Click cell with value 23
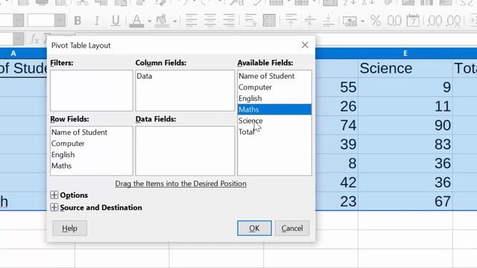 coord(337,201)
